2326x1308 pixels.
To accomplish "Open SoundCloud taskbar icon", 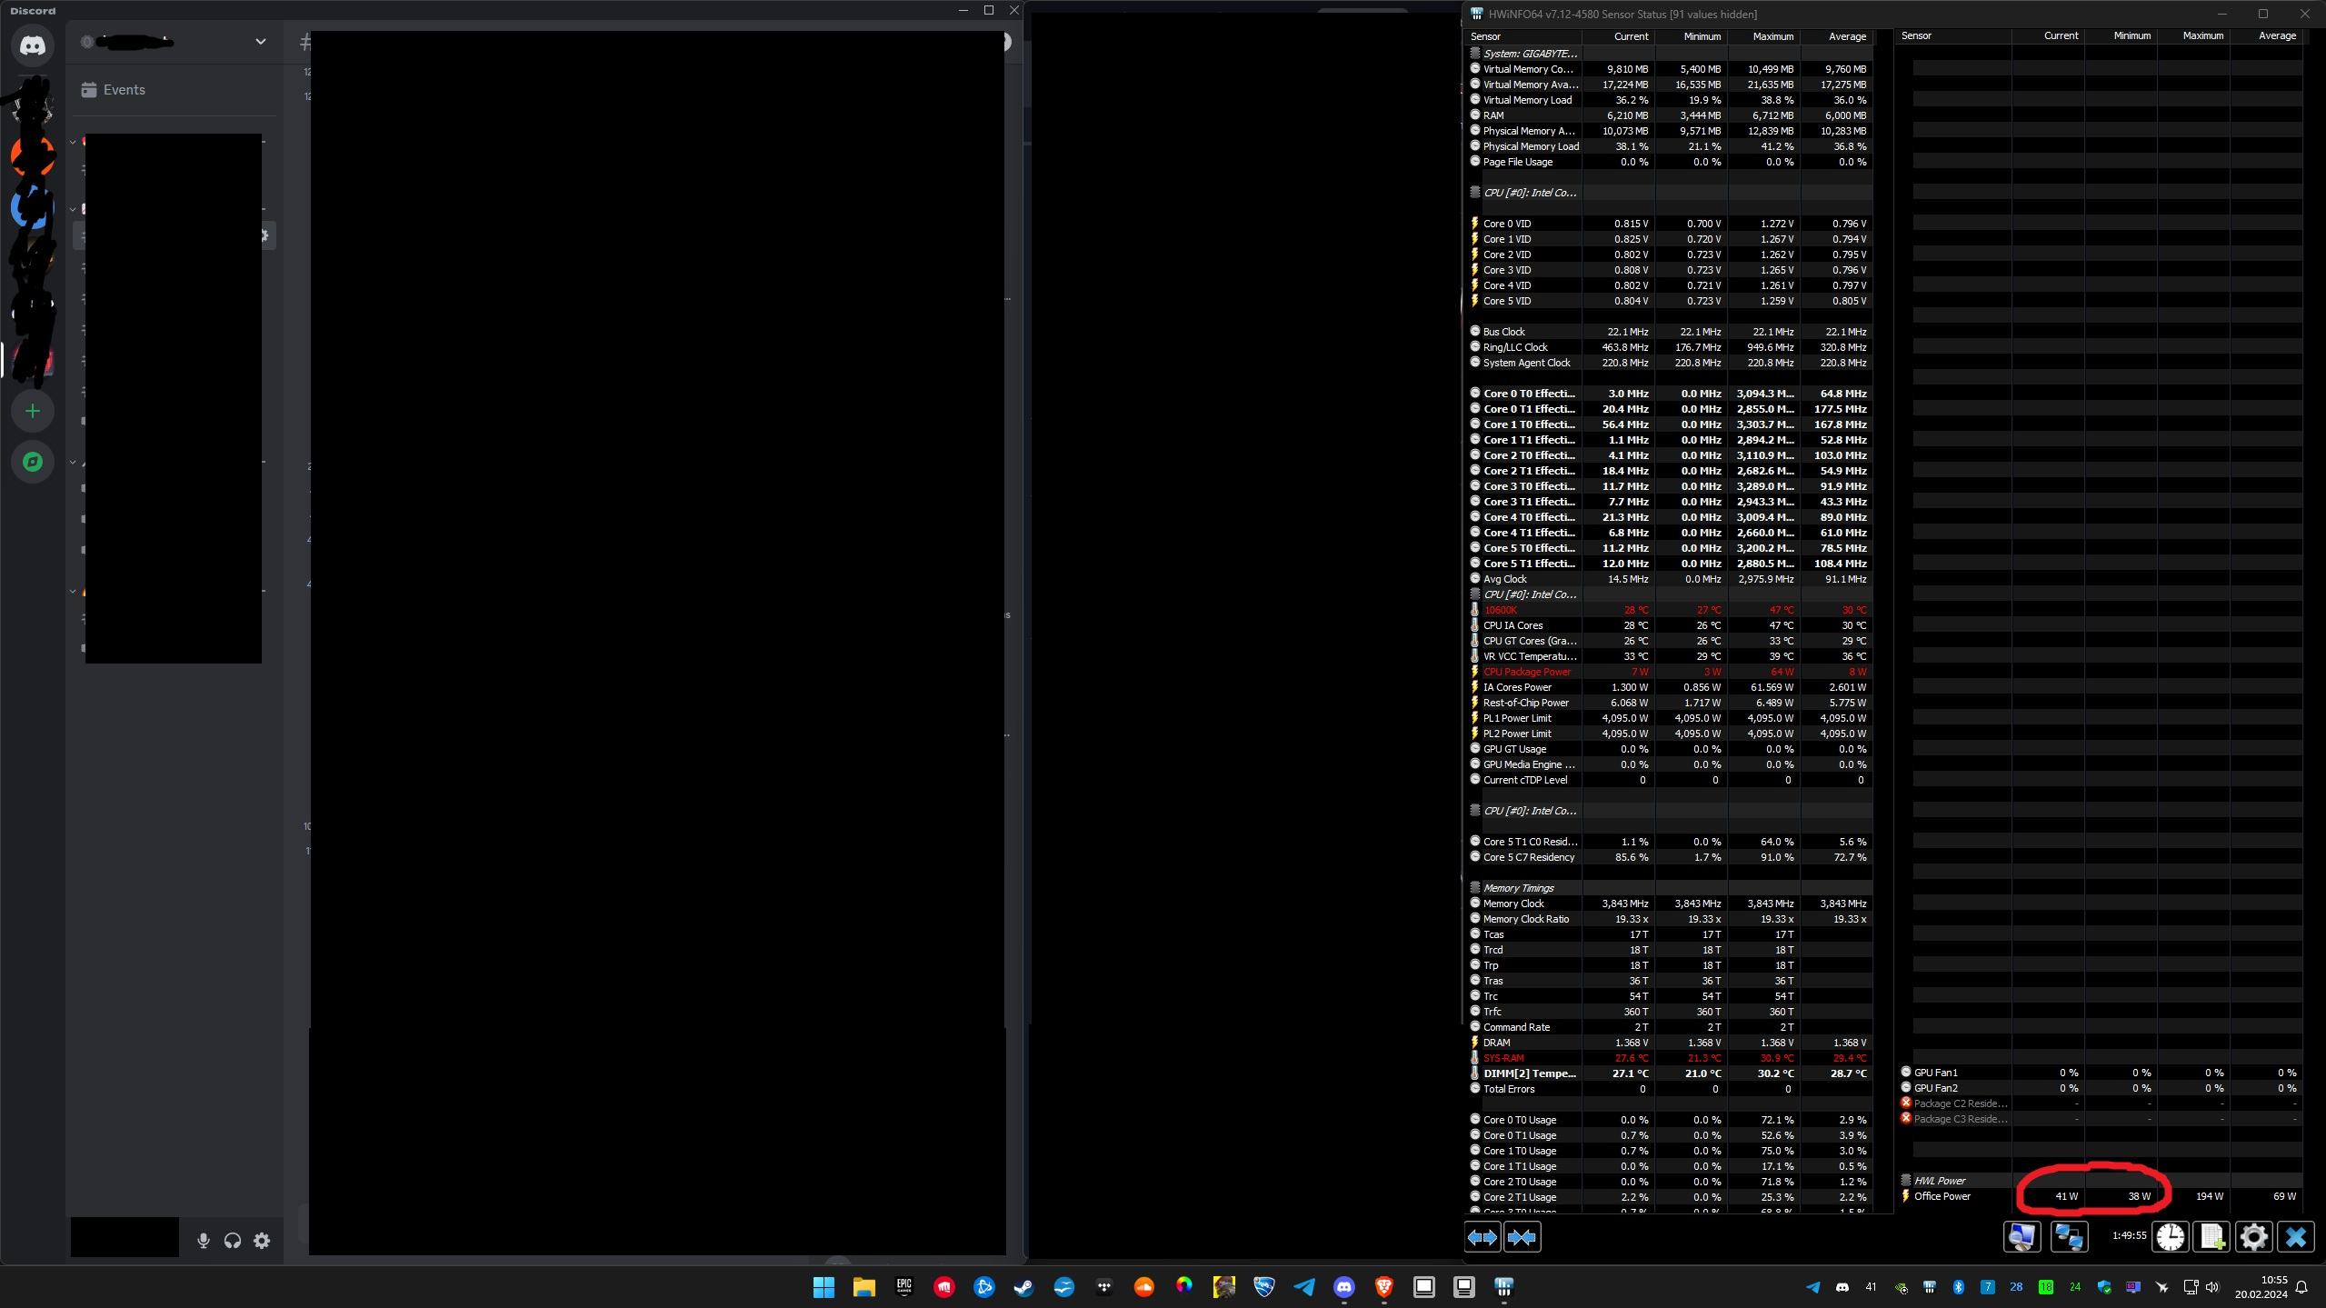I will (1143, 1287).
